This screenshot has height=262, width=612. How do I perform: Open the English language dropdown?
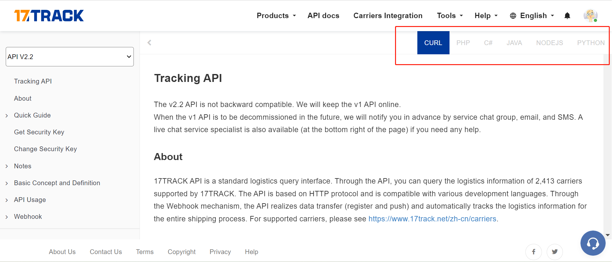click(x=537, y=16)
